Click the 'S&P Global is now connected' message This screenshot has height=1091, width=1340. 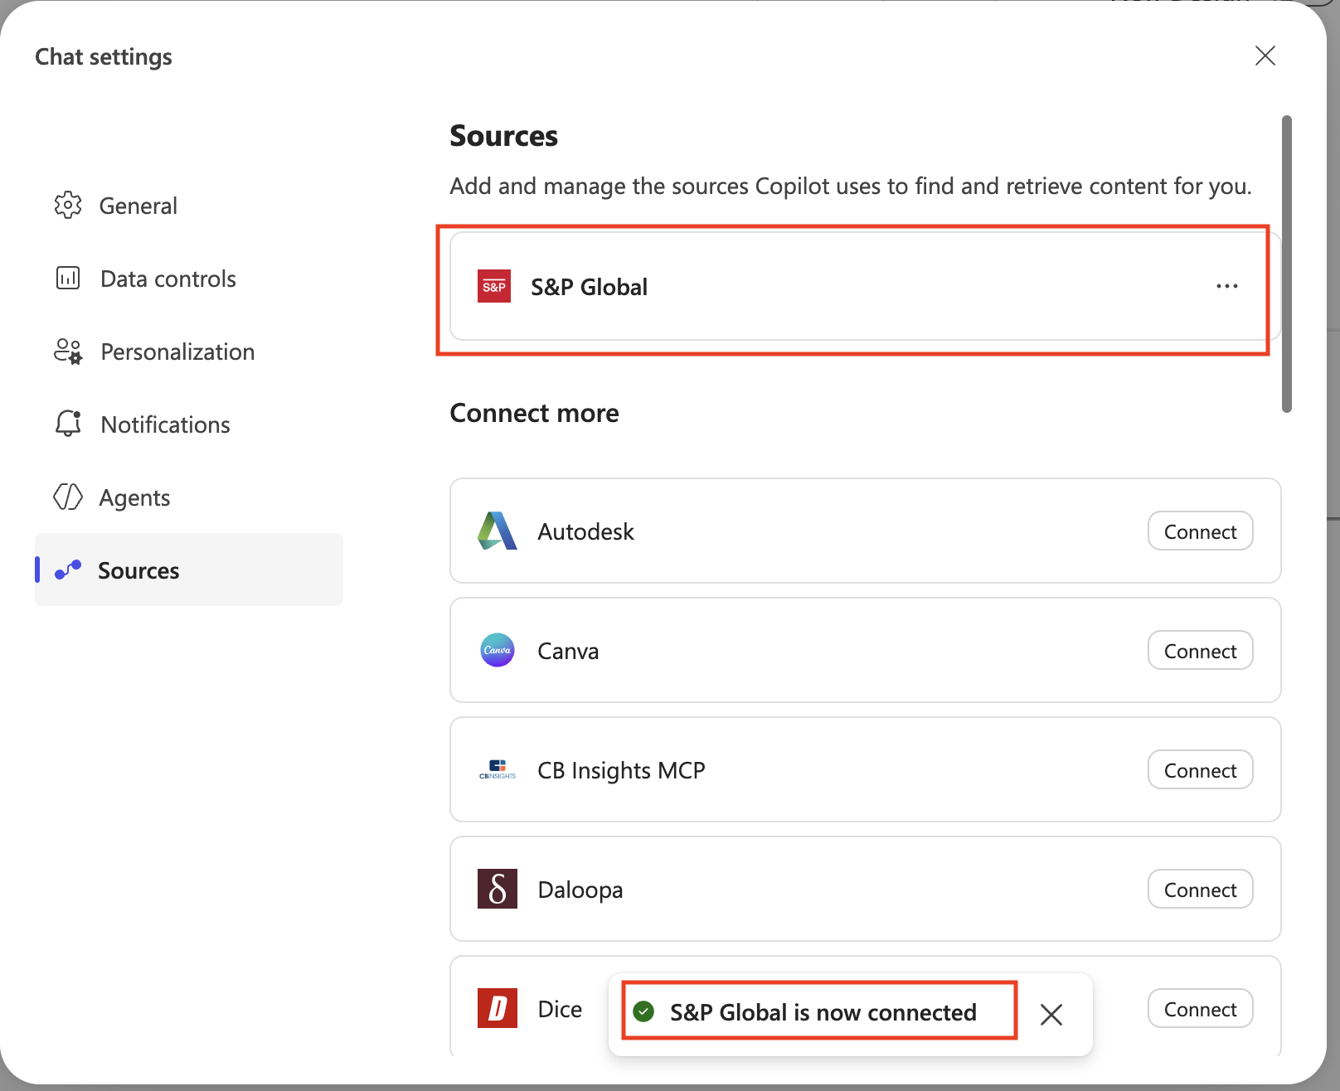click(x=823, y=1012)
